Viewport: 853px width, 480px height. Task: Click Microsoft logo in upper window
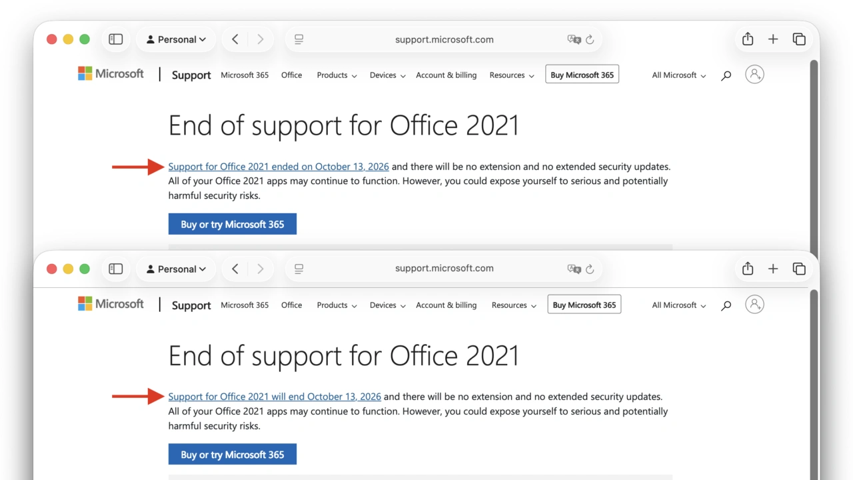point(111,74)
